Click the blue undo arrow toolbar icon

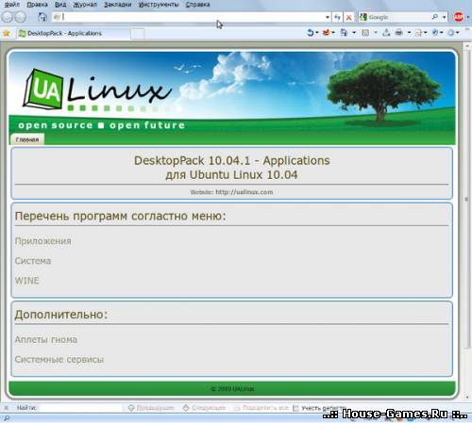click(x=311, y=32)
